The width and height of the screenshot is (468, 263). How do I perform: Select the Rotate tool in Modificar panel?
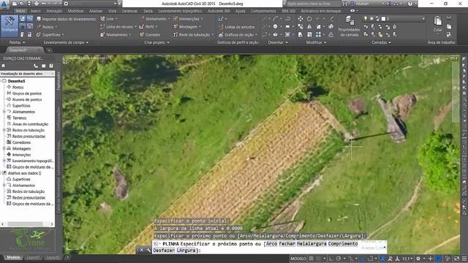(309, 19)
